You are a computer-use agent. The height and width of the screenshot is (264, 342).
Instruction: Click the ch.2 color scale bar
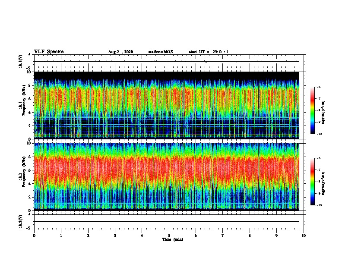[x=313, y=182]
